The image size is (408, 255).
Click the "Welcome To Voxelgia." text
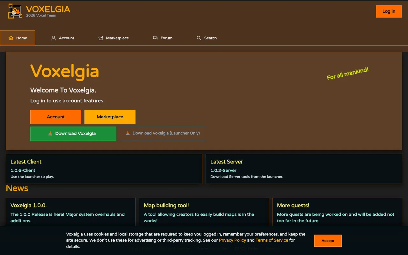point(63,90)
